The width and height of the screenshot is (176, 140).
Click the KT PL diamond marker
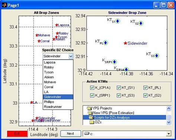click(105, 43)
